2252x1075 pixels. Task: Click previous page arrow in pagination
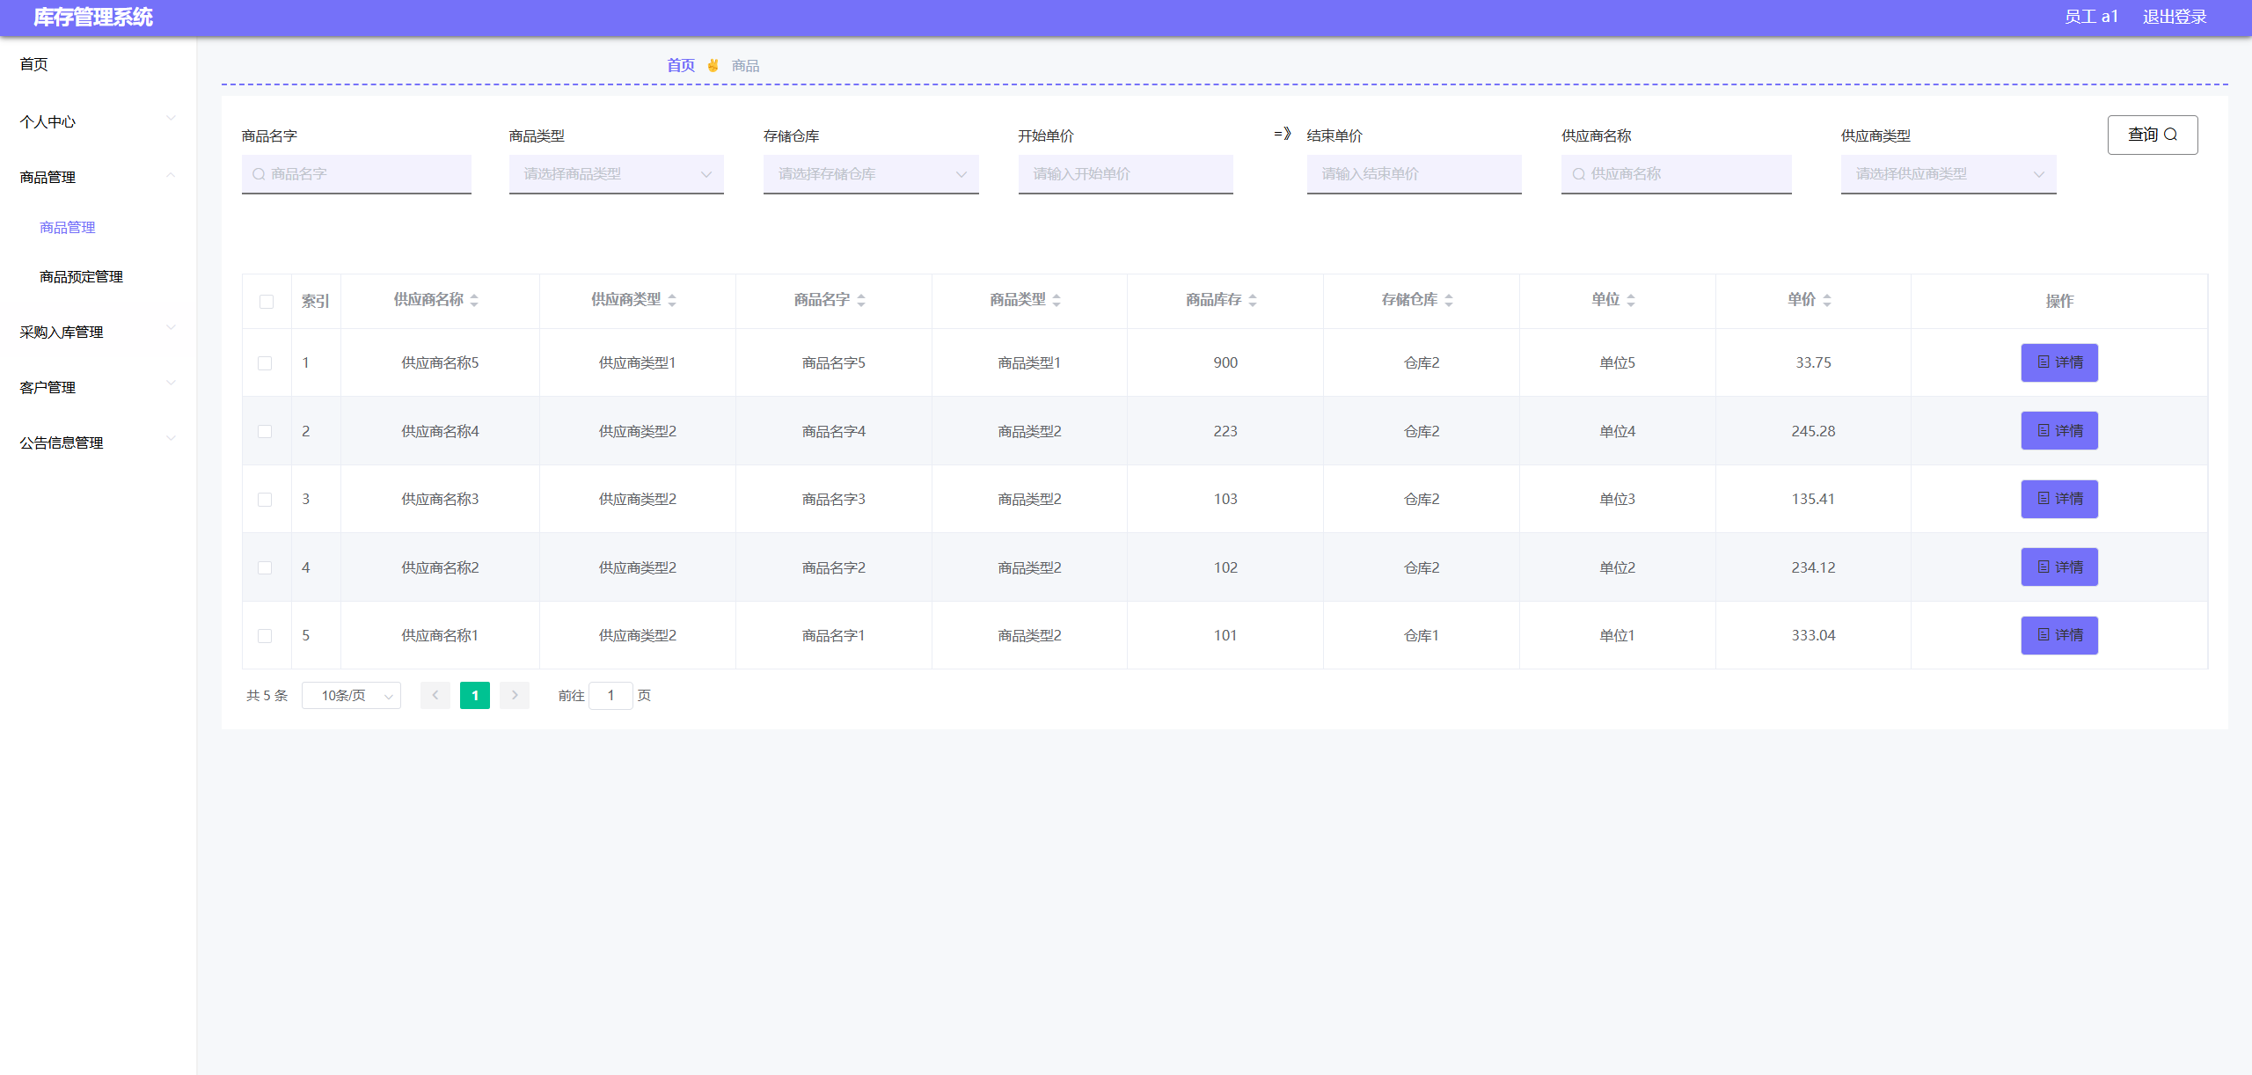(x=435, y=695)
